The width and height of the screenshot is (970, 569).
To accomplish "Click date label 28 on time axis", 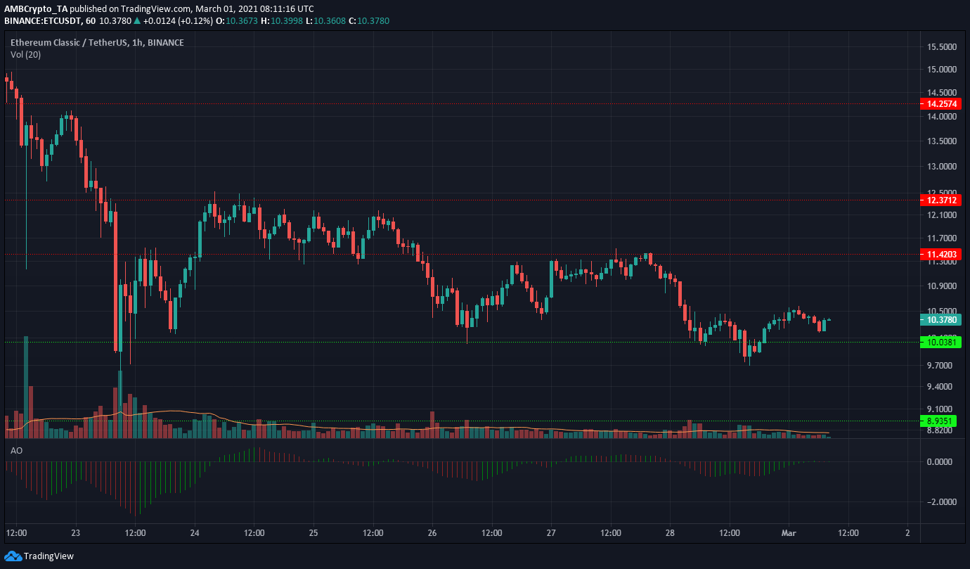I will 670,532.
